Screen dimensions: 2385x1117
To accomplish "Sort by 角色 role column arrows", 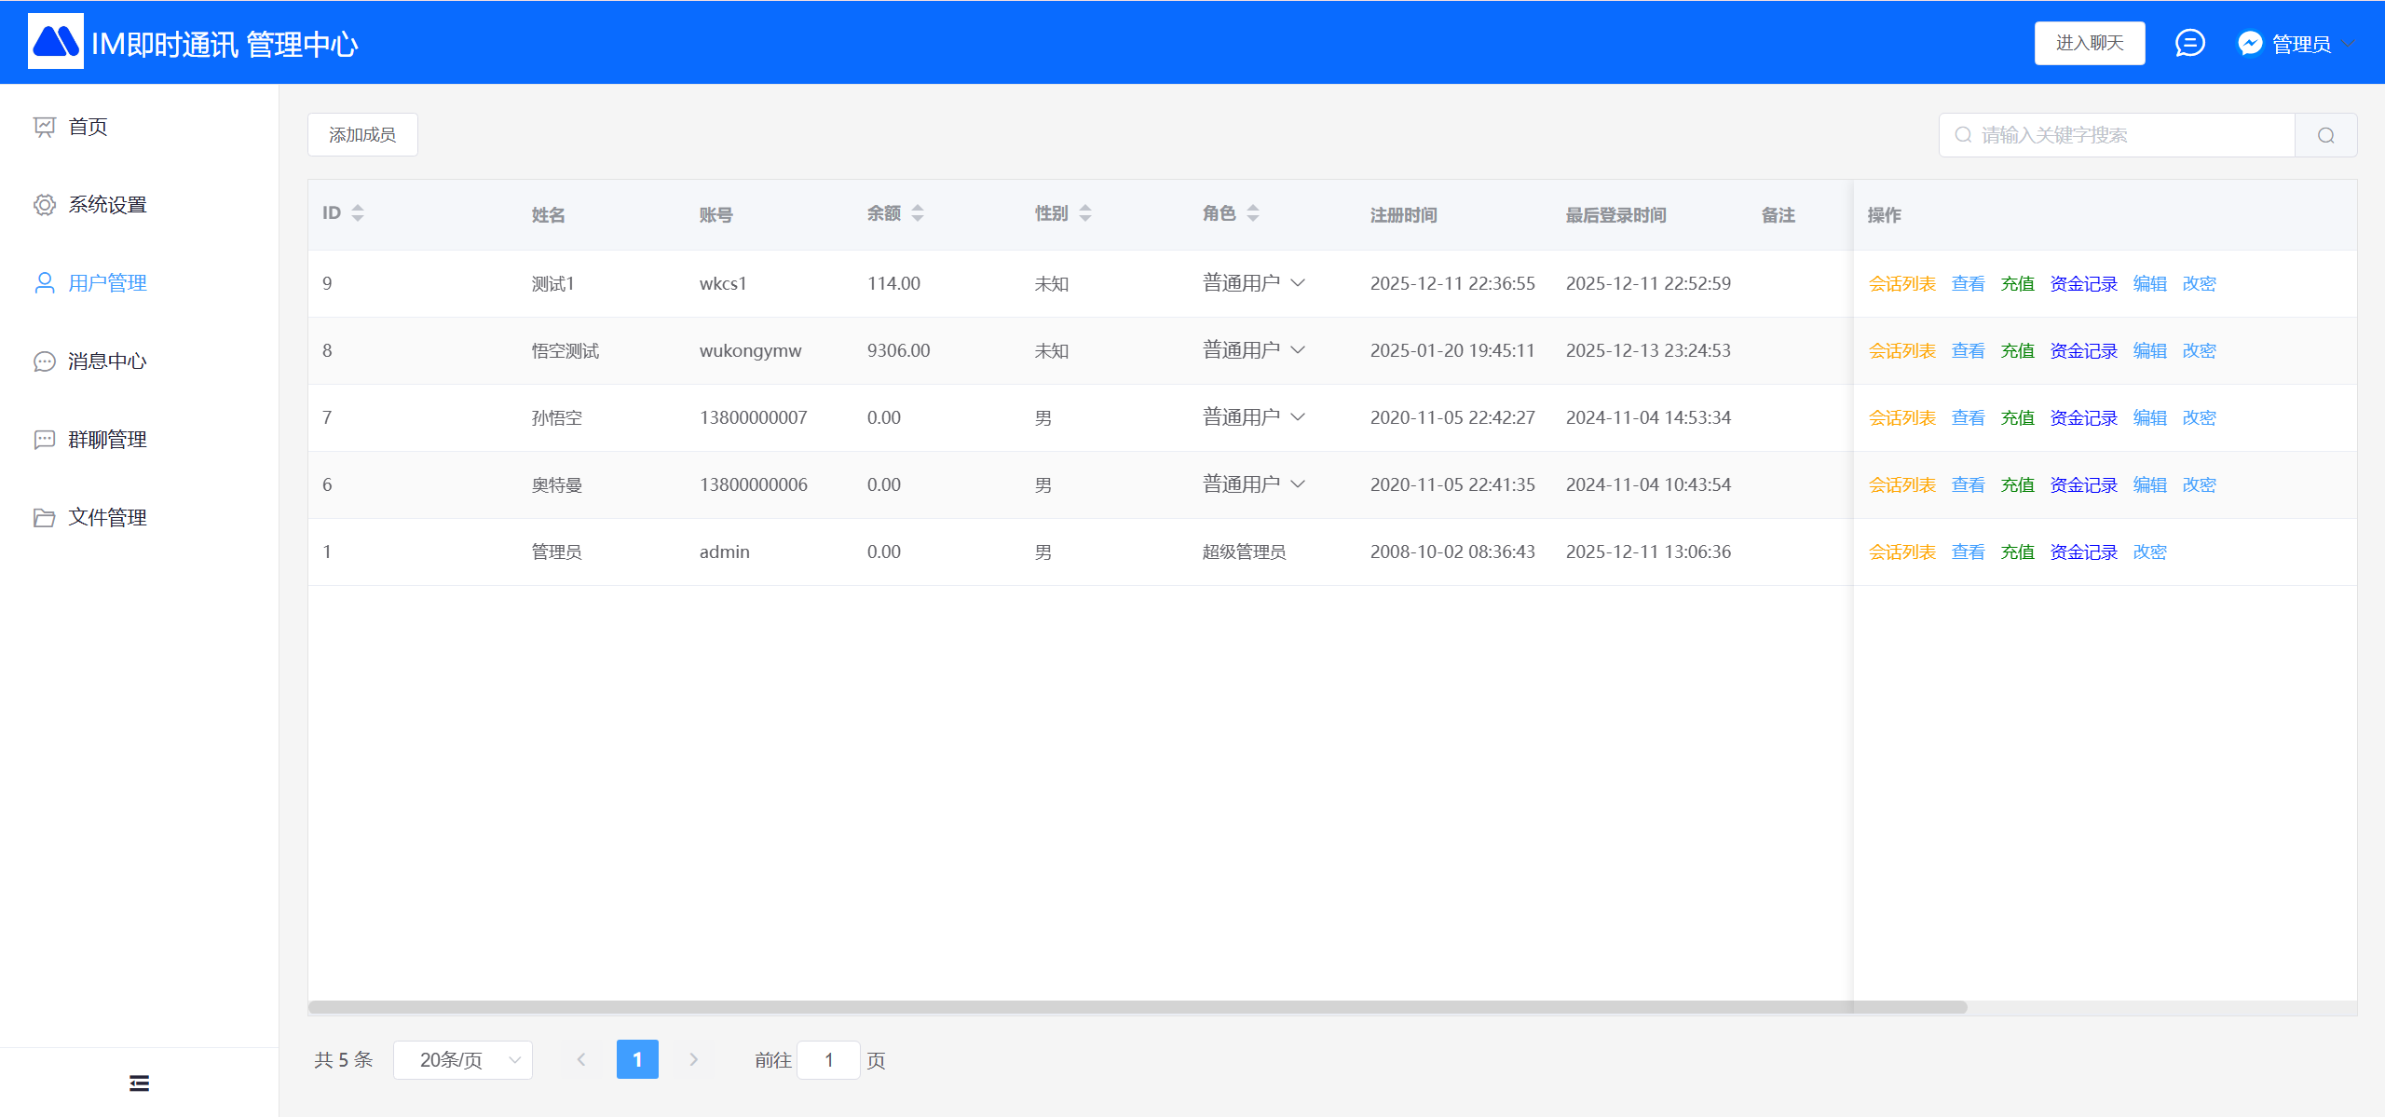I will 1253,213.
